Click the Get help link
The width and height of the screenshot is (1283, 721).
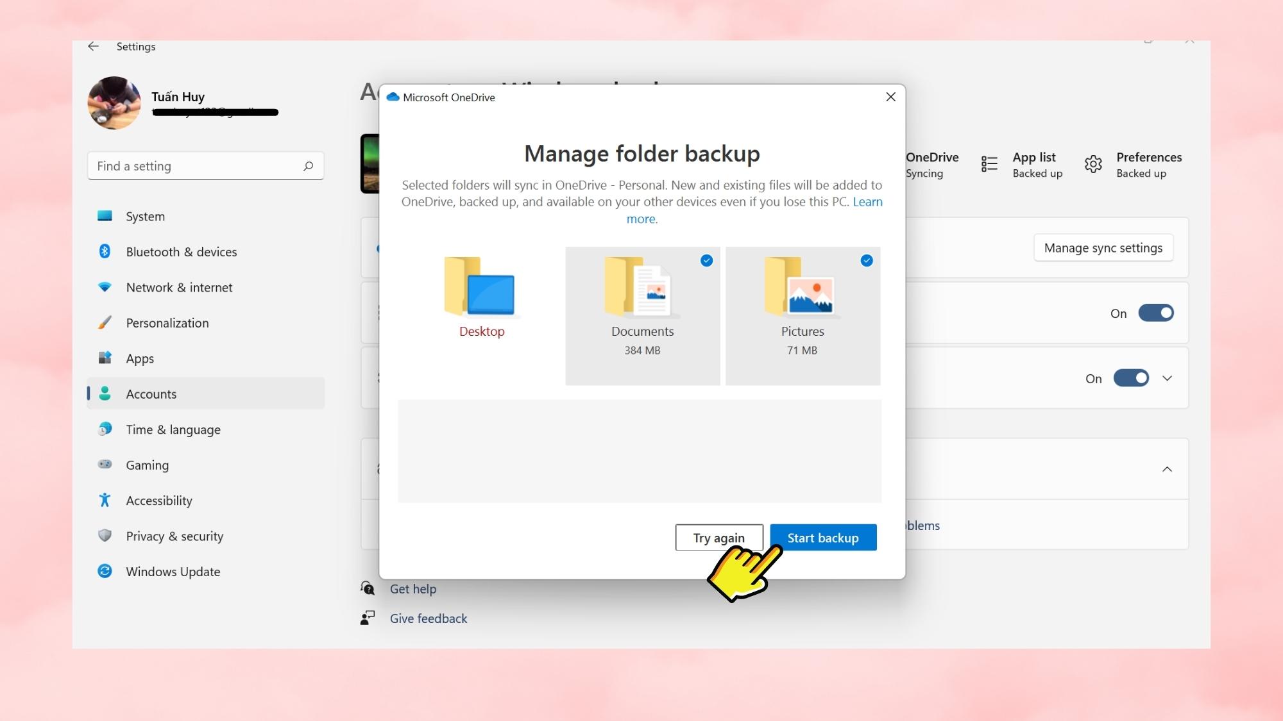(x=413, y=589)
